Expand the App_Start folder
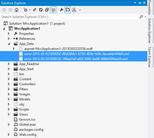Screen dimensions: 154x138 9,69
